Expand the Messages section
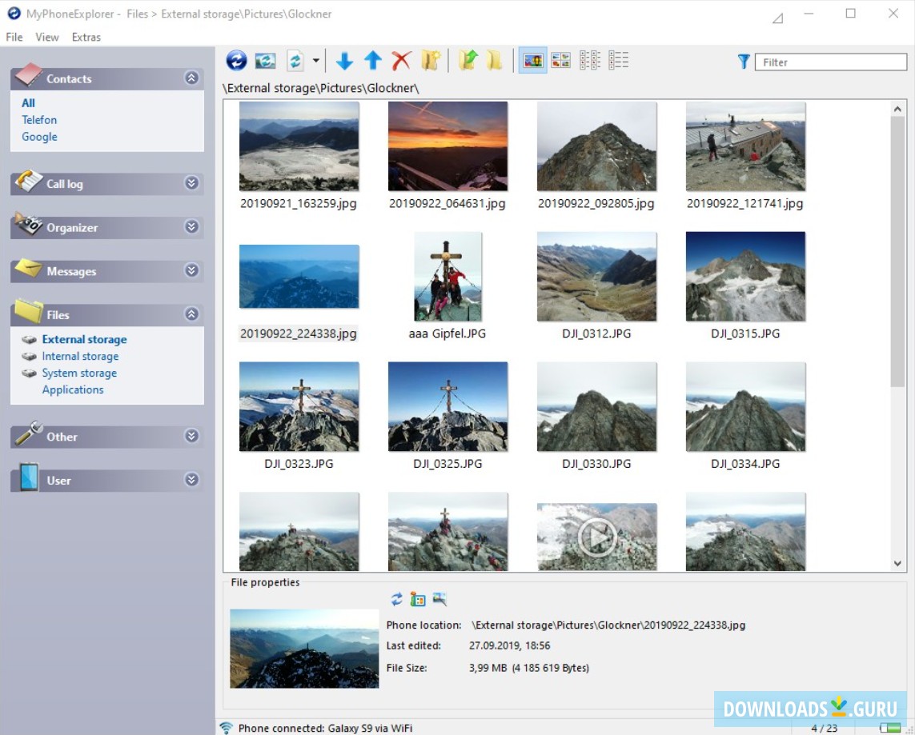915x735 pixels. tap(191, 273)
